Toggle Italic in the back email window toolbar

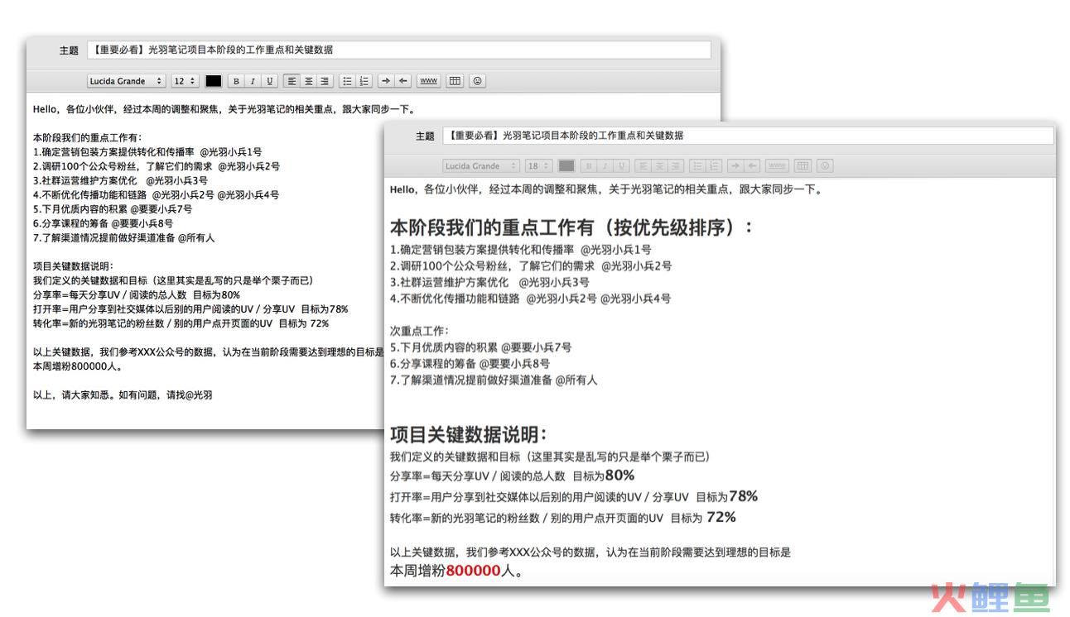point(253,81)
